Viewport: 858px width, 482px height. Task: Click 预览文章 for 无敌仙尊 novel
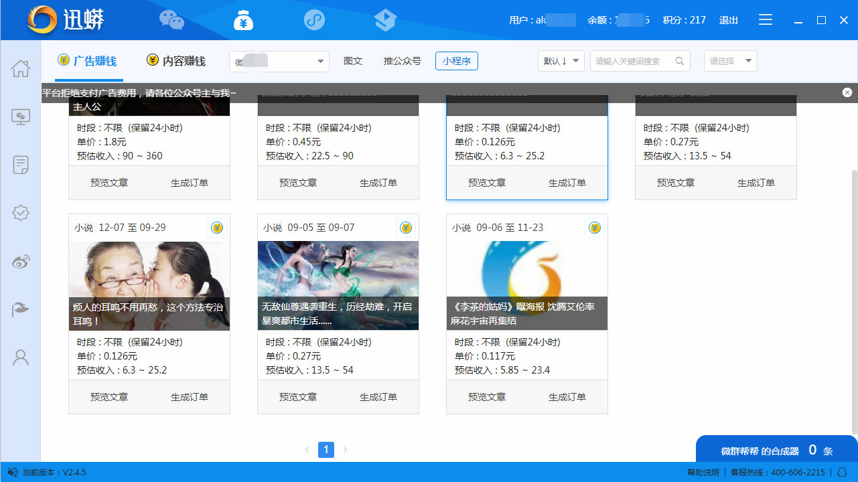[x=298, y=397]
